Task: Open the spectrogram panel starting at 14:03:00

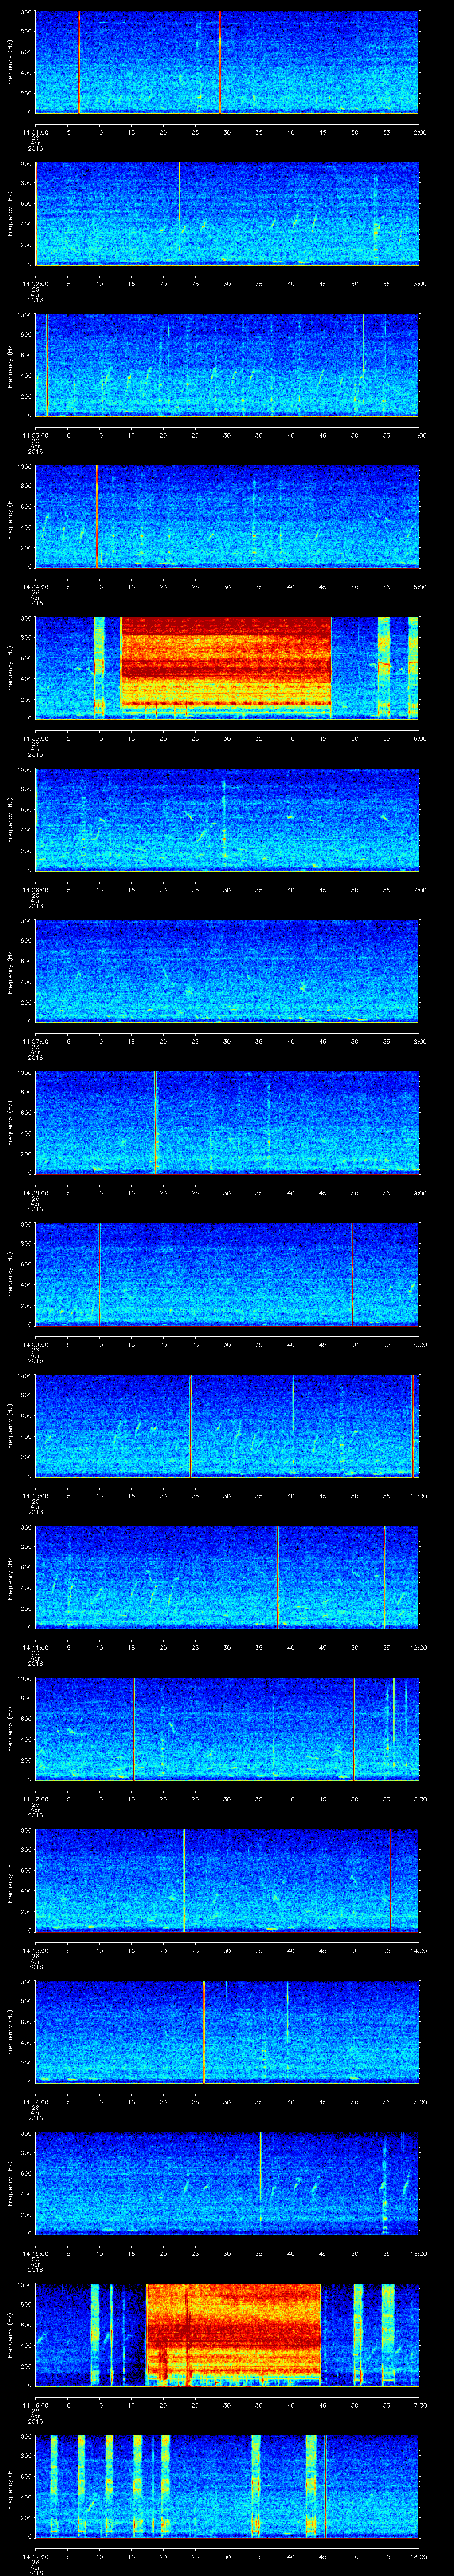Action: pos(227,365)
